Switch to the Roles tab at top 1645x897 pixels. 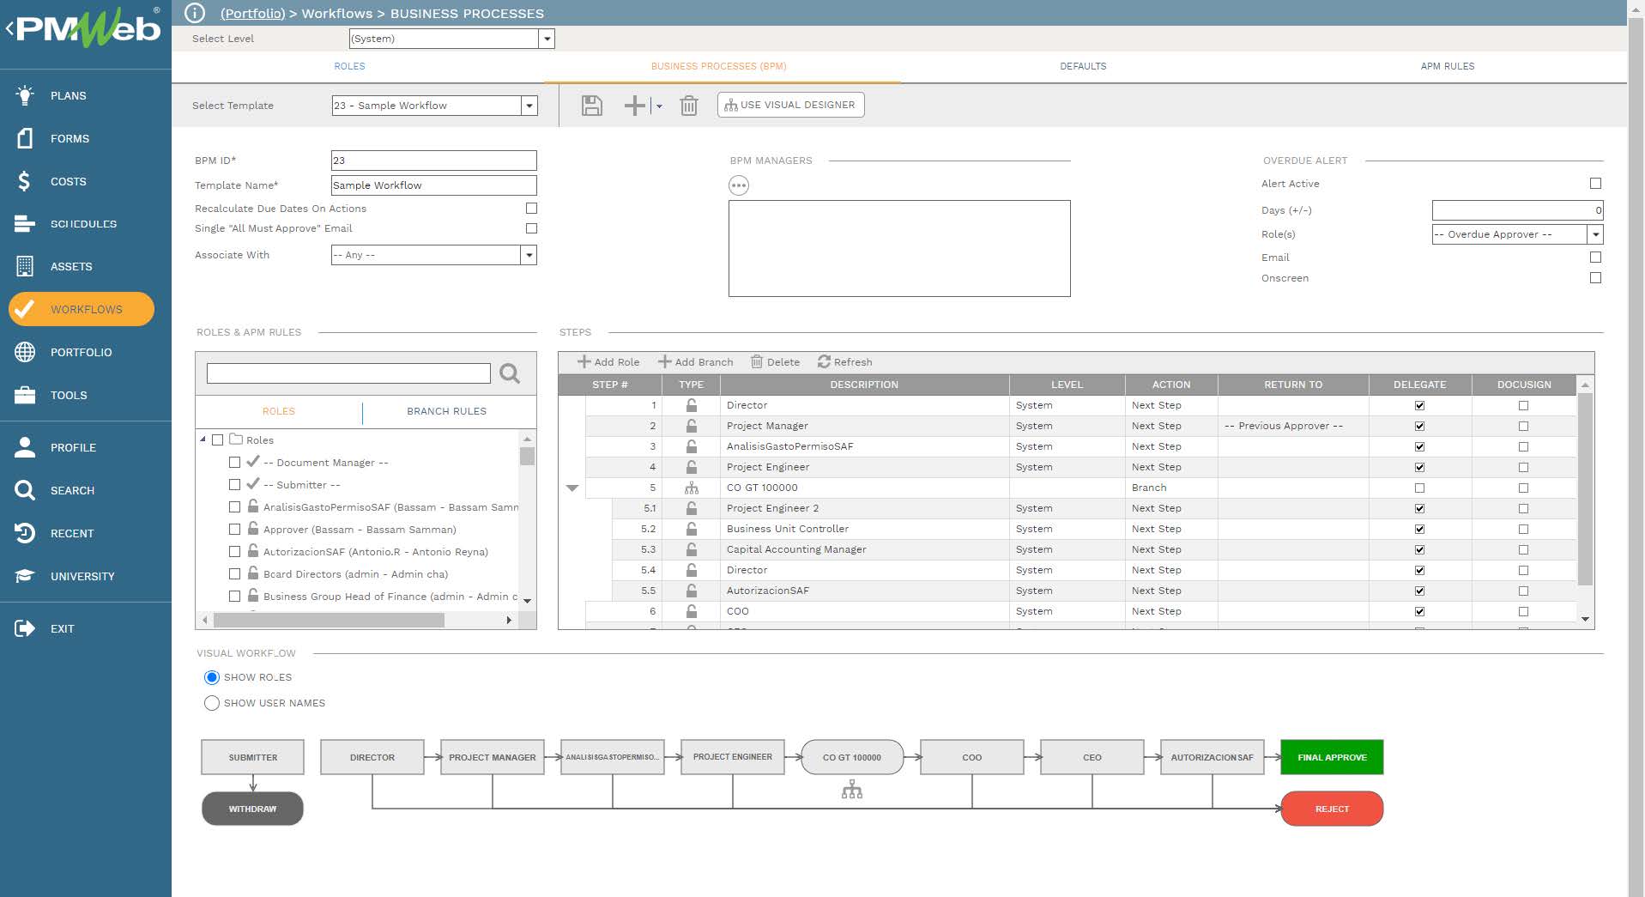349,66
